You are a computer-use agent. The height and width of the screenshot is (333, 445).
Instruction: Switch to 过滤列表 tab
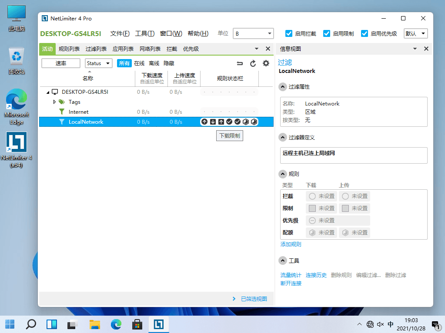click(x=96, y=49)
